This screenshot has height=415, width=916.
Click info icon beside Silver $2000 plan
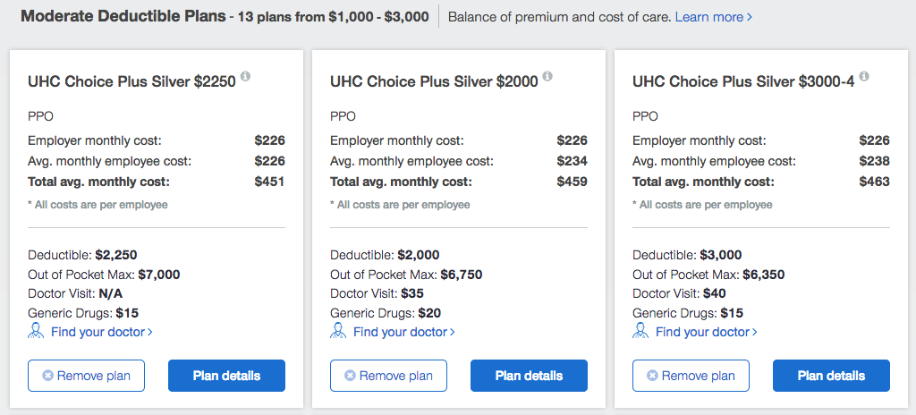coord(548,77)
